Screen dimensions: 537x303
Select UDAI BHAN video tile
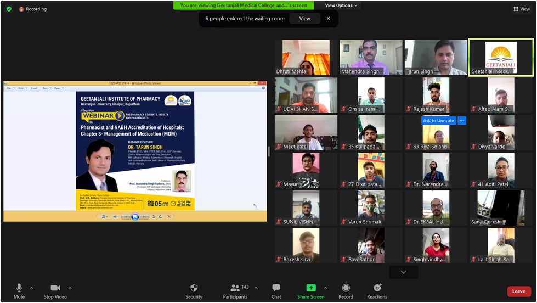point(306,95)
